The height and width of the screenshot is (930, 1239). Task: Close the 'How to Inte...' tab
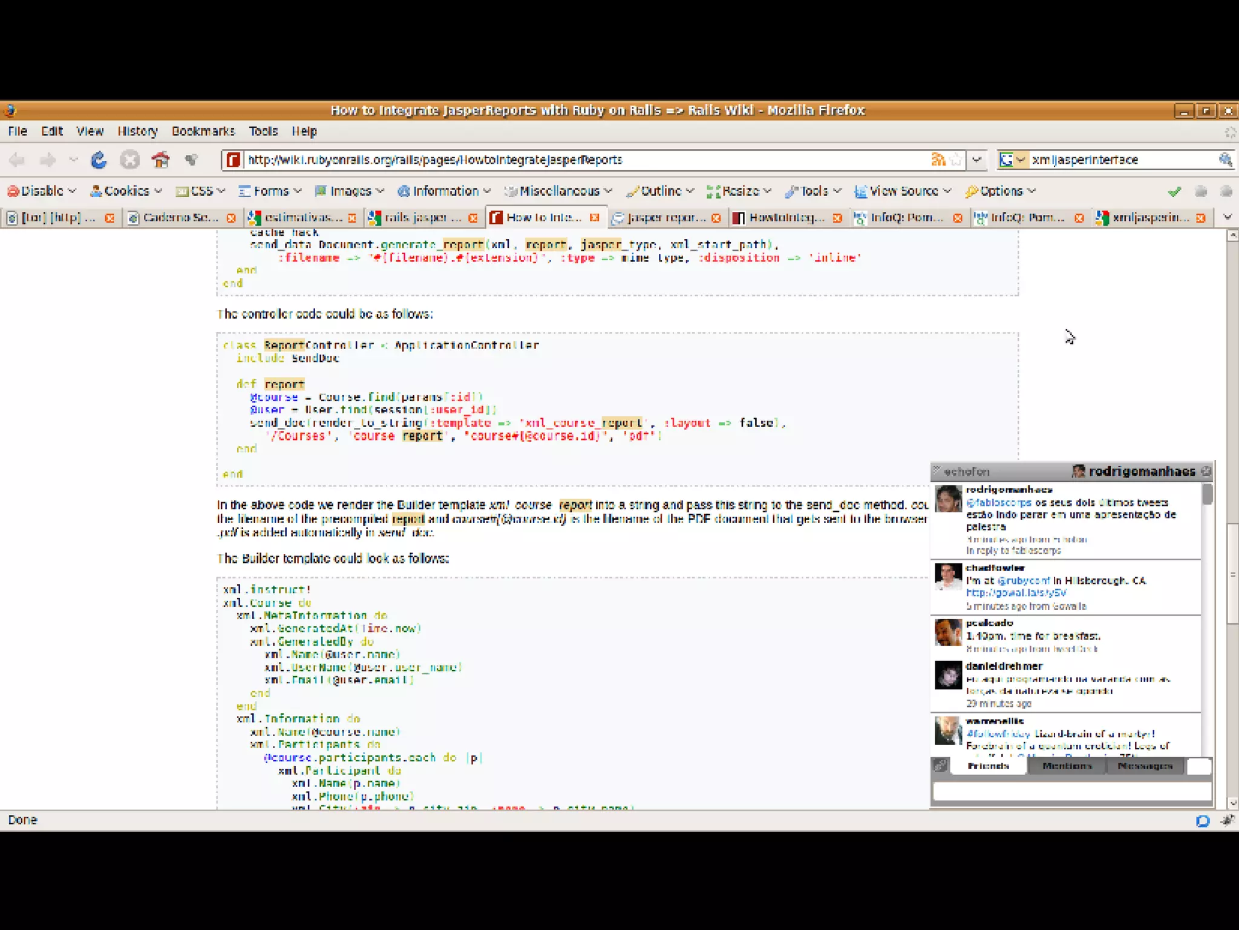595,217
